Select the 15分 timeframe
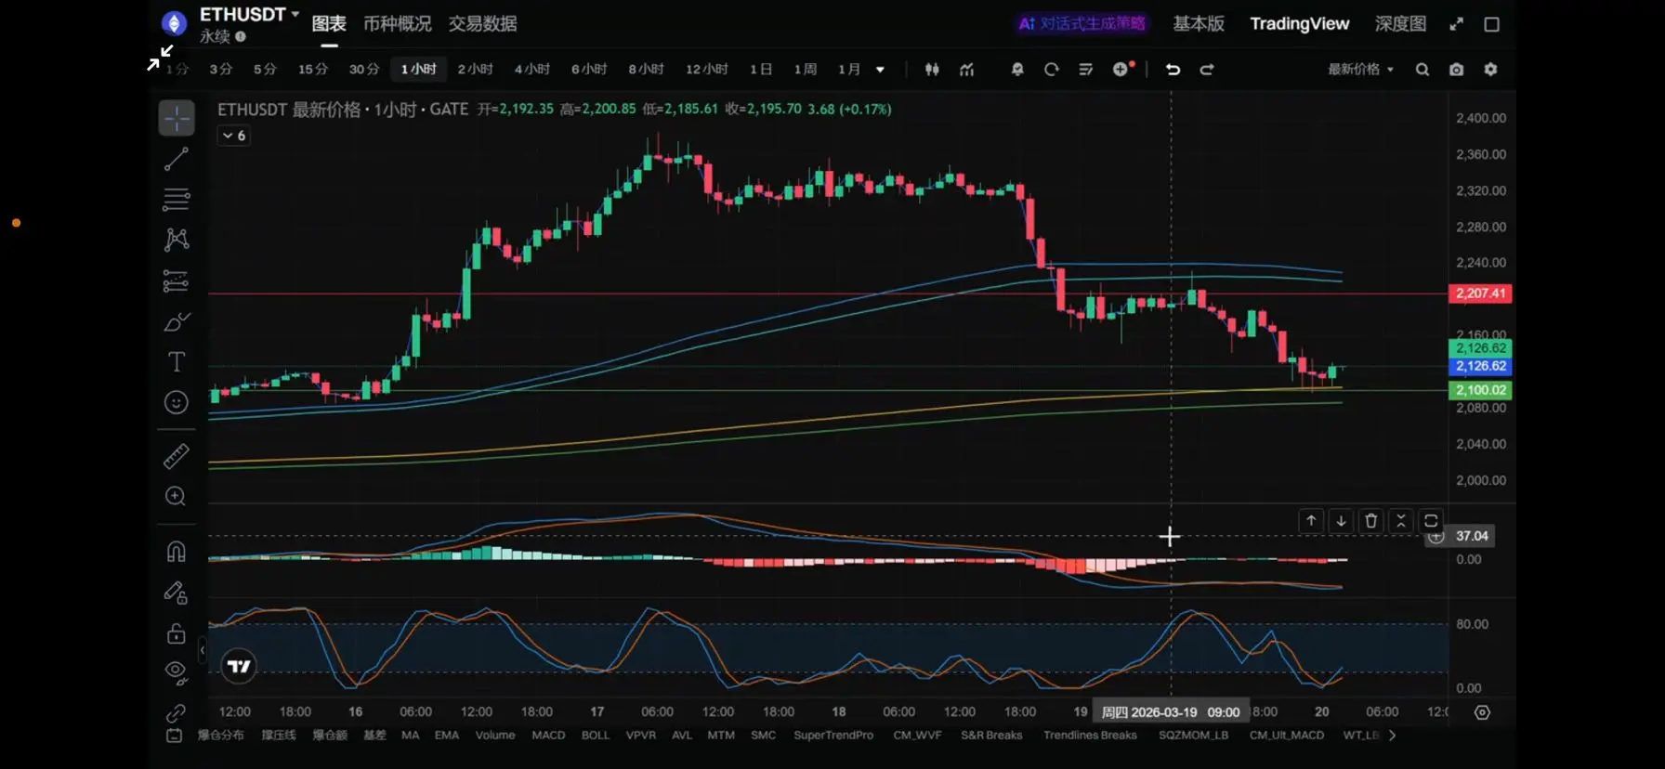 313,70
